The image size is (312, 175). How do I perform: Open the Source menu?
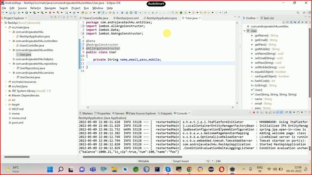[22, 8]
